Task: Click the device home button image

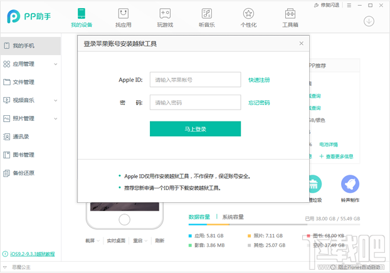Action: point(124,220)
